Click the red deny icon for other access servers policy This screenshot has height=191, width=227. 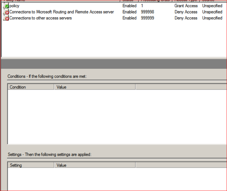(6, 18)
